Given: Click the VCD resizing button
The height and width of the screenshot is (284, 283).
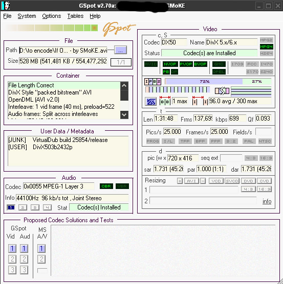Looking at the screenshot, I should pyautogui.click(x=216, y=181).
